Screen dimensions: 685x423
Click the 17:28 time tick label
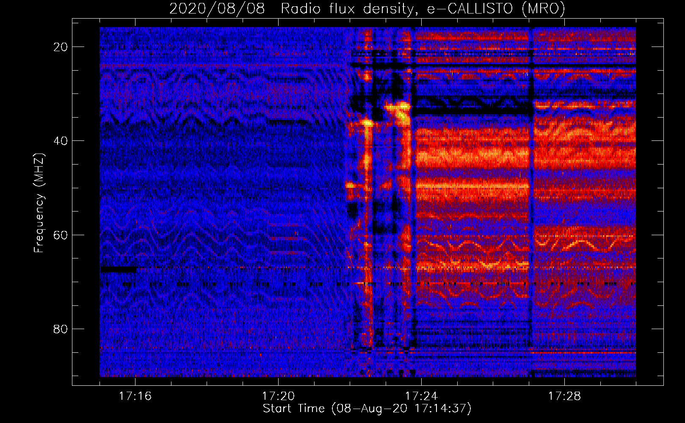[564, 396]
